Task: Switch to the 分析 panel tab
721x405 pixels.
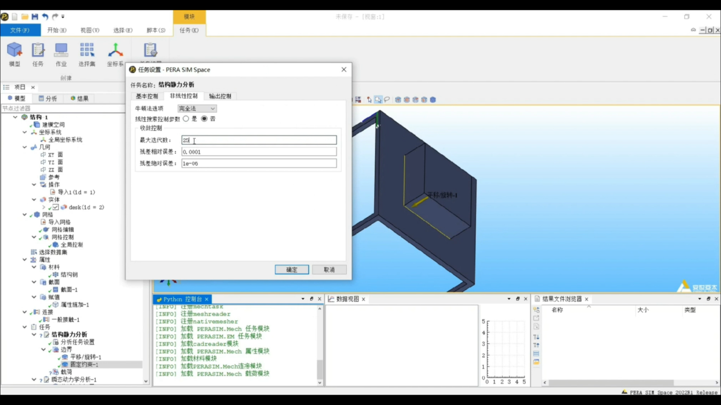Action: (x=48, y=98)
